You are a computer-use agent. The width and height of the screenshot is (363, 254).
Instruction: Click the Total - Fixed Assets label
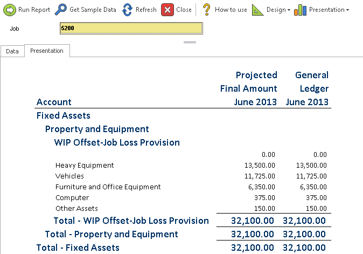pyautogui.click(x=78, y=248)
